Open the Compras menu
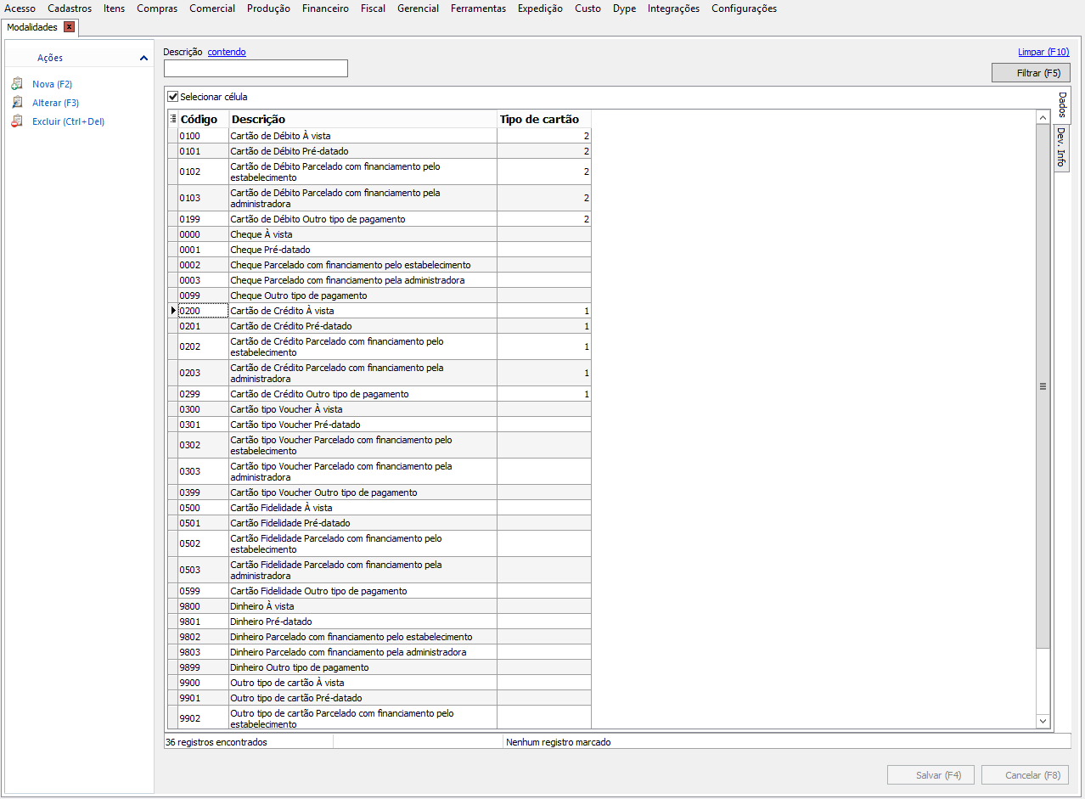This screenshot has width=1085, height=799. [x=157, y=8]
